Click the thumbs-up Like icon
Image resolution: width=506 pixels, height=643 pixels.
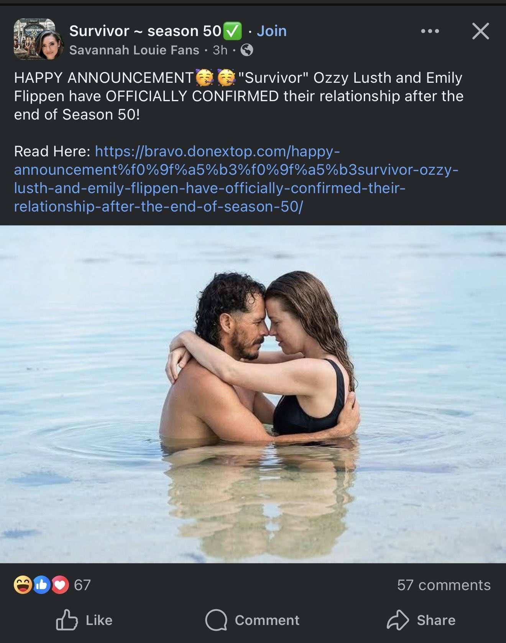(67, 620)
